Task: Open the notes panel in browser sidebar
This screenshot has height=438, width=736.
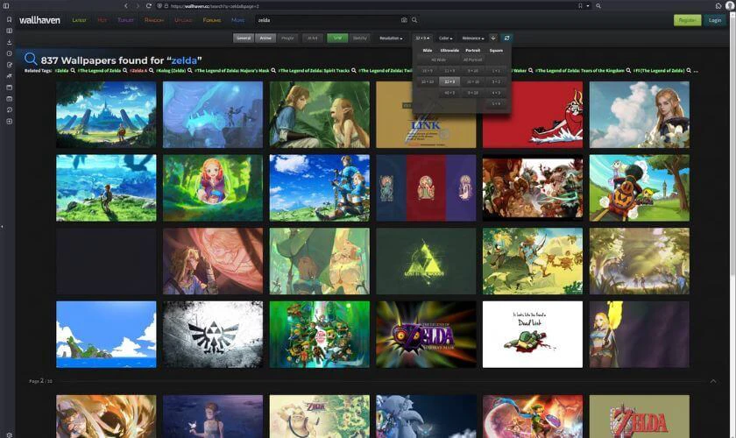Action: [x=9, y=65]
